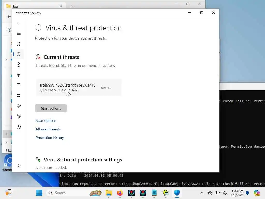Click Virus & threat protection settings heading
265x199 pixels.
coord(83,160)
